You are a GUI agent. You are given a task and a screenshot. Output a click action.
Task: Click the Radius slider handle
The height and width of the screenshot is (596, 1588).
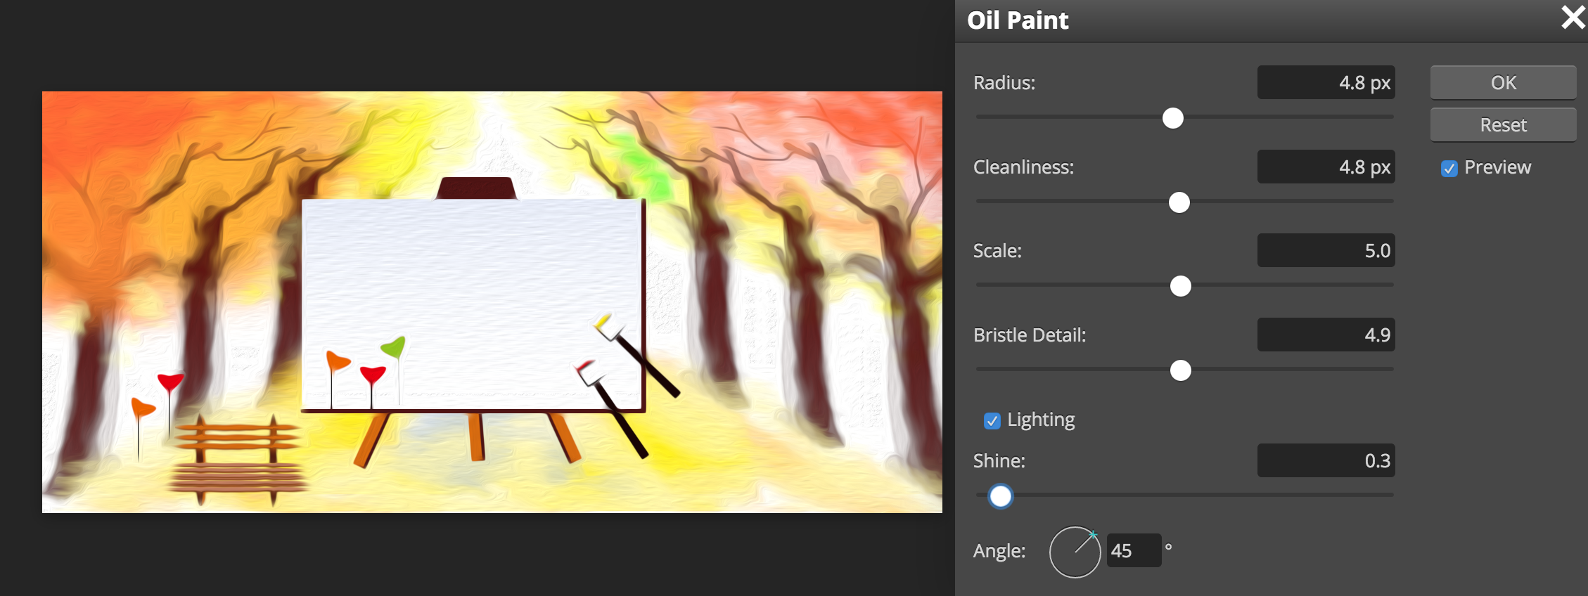pos(1172,118)
